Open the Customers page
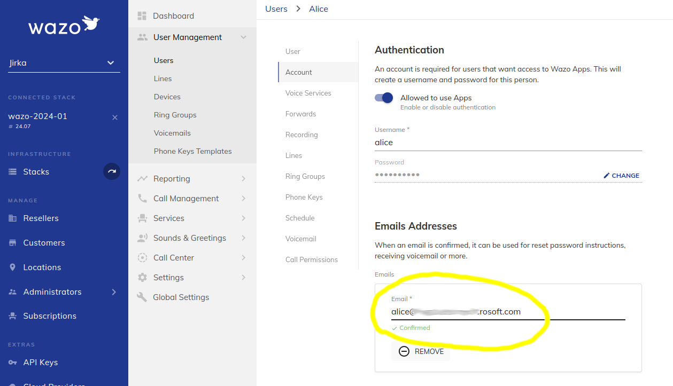The image size is (673, 386). [44, 243]
